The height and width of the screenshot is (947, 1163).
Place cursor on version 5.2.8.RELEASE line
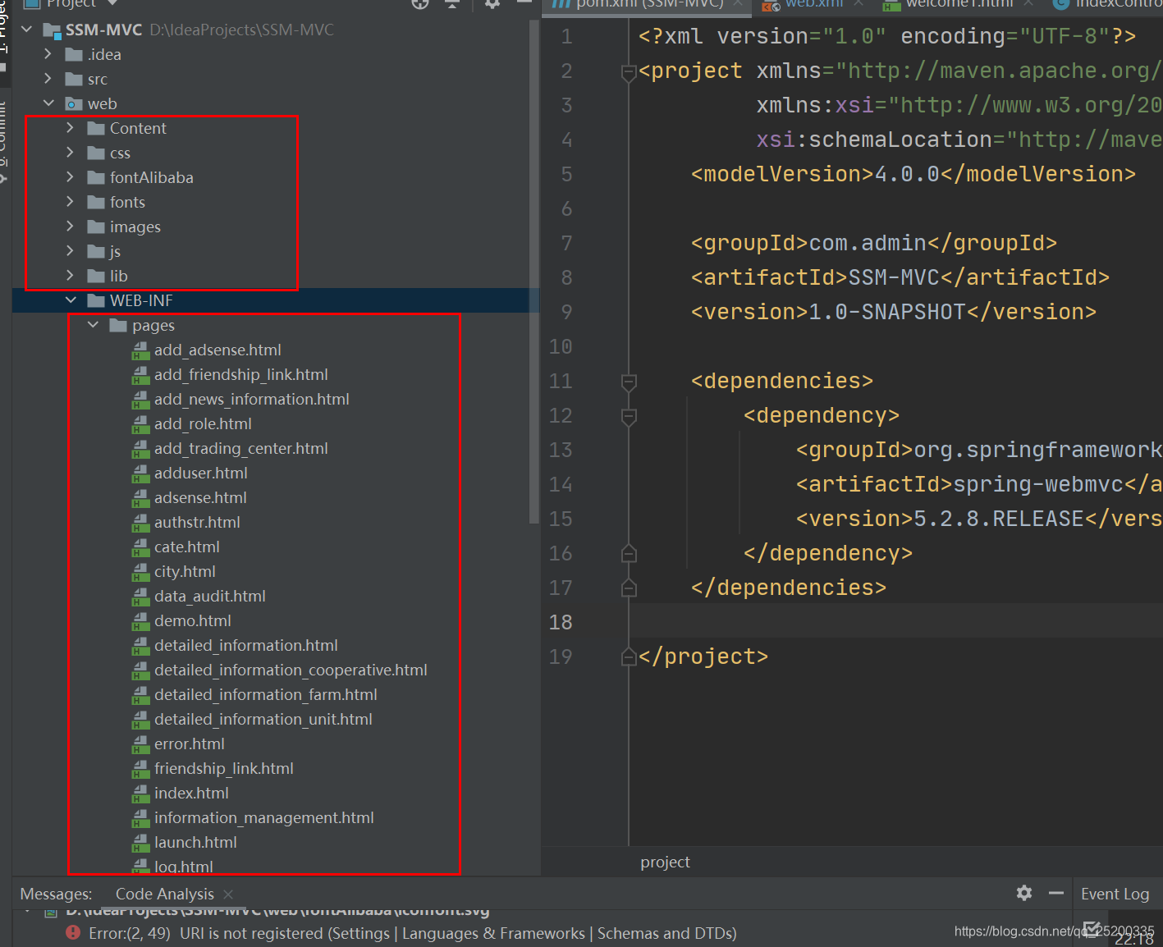tap(978, 519)
